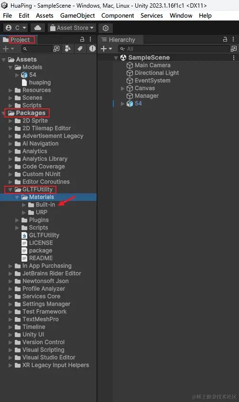This screenshot has width=239, height=402.
Task: Toggle the Hierarchy panel lock
Action: 225,39
